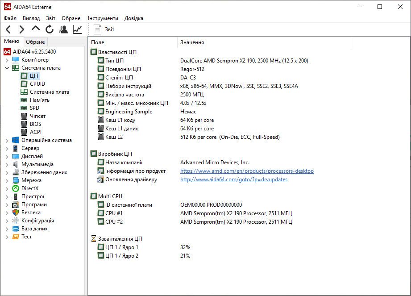The height and width of the screenshot is (296, 411).
Task: Select the CPU #1 row
Action: click(195, 213)
